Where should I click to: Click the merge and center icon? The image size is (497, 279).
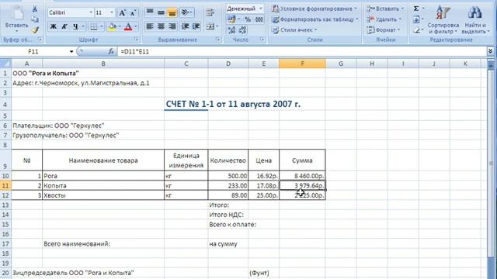(x=210, y=27)
